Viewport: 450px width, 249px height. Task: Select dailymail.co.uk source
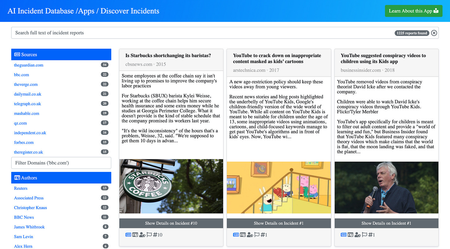point(28,94)
